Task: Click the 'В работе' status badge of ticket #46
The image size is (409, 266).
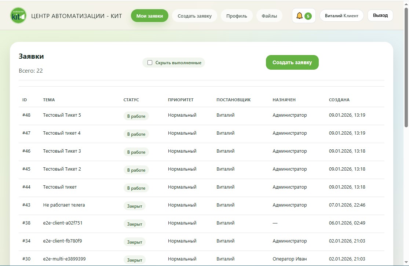Action: pos(136,152)
